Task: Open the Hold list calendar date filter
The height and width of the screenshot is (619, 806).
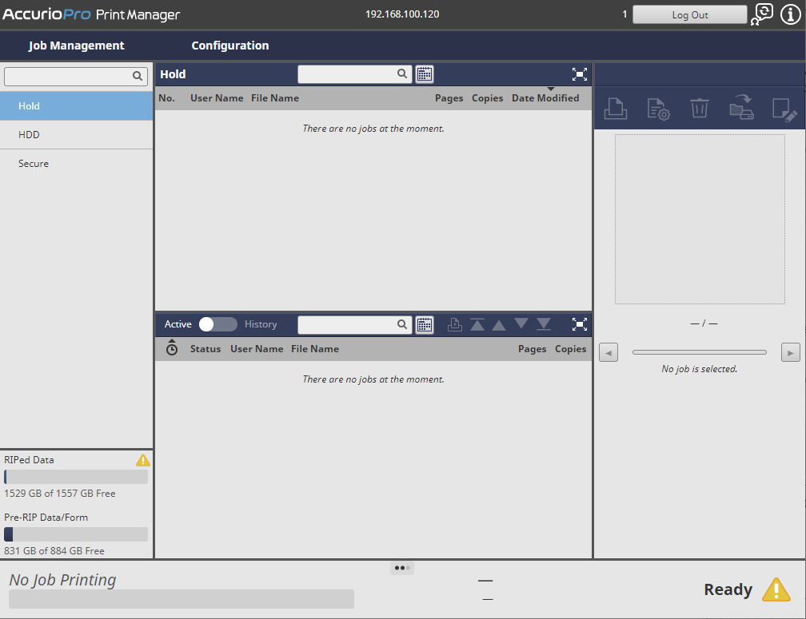Action: coord(425,74)
